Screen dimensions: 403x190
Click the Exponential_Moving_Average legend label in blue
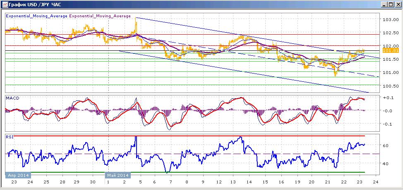pyautogui.click(x=36, y=16)
